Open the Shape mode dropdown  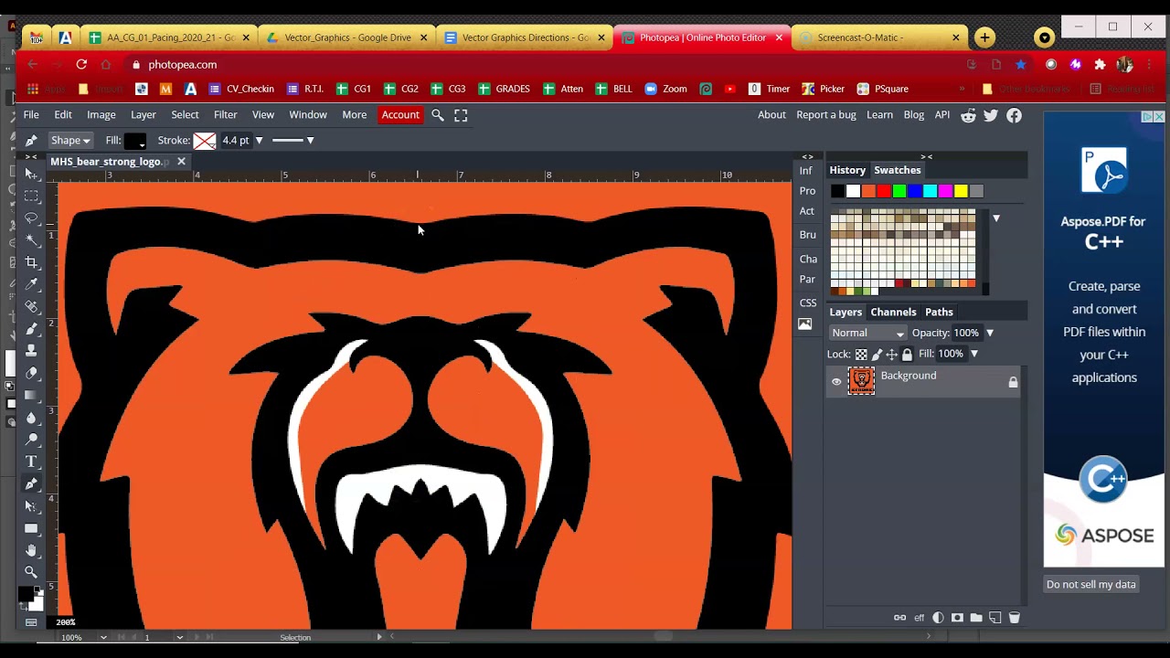coord(70,140)
